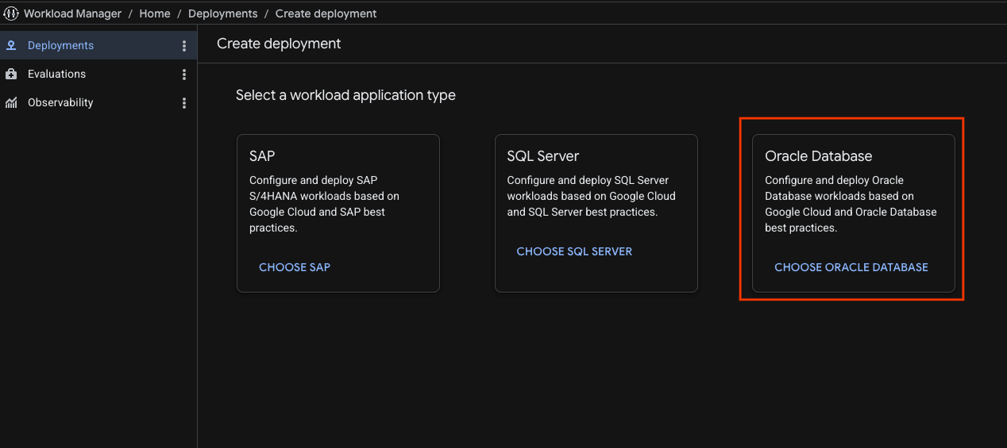Click the Create deployment page heading

pos(279,44)
